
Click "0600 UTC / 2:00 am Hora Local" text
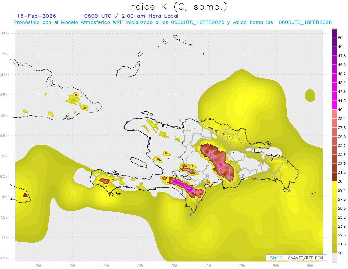(131, 16)
